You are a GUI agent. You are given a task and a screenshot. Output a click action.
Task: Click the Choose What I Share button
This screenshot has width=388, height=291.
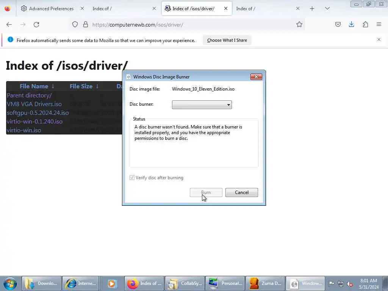click(227, 40)
